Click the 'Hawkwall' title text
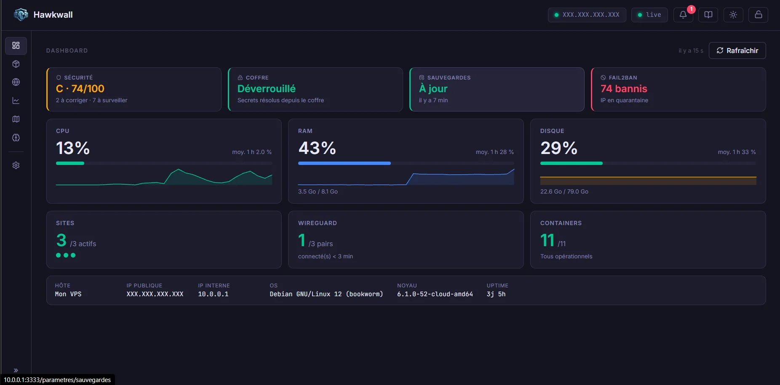Viewport: 780px width, 385px height. [x=53, y=15]
